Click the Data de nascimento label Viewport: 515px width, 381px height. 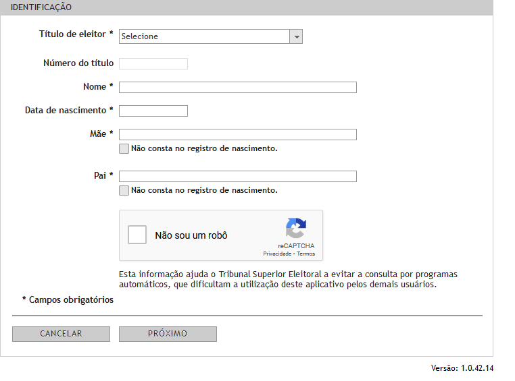coord(69,110)
